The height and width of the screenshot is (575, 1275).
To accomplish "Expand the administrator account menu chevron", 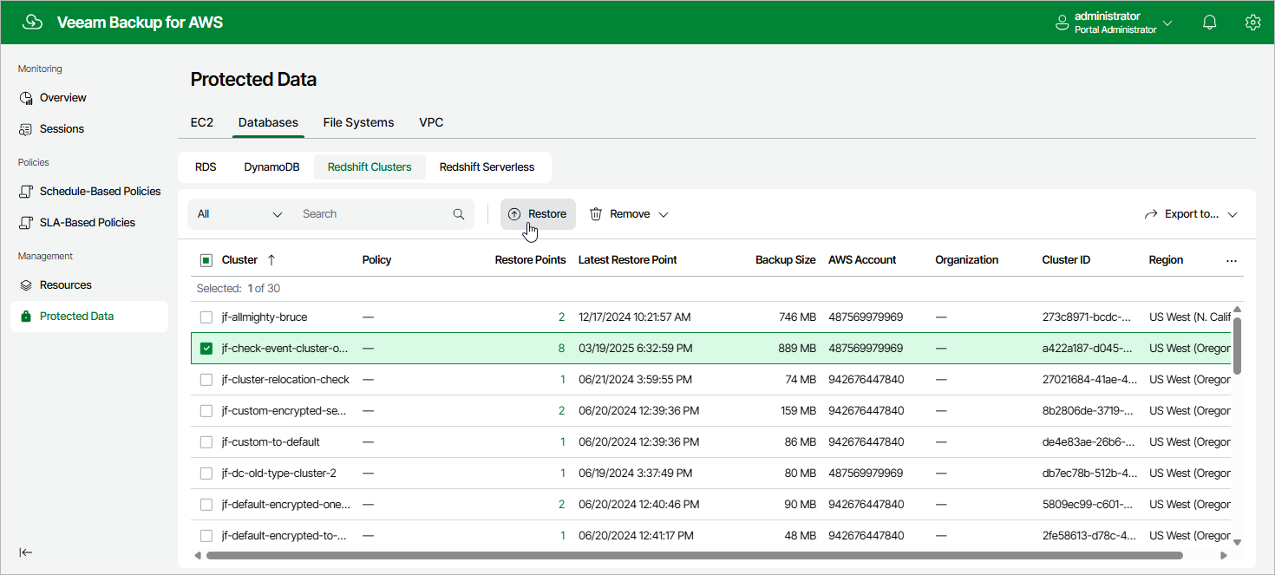I will [1168, 23].
